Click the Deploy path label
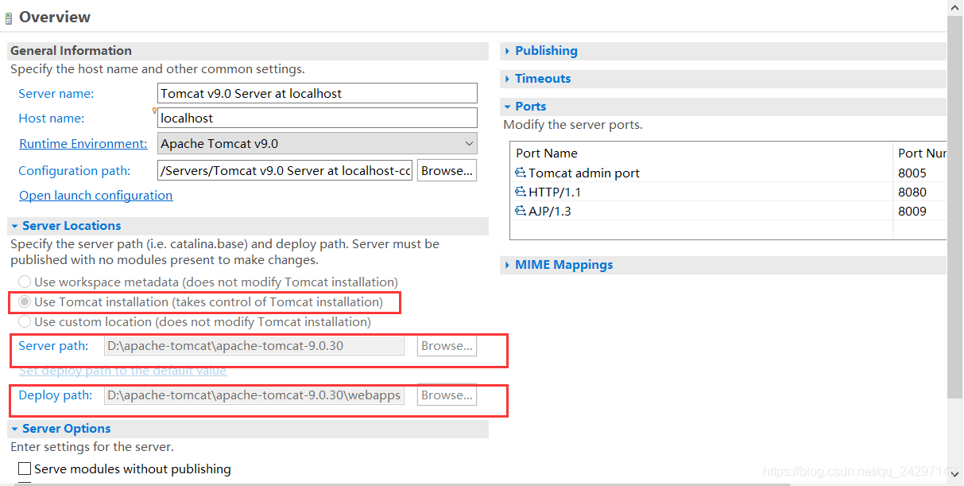This screenshot has width=964, height=486. tap(55, 395)
